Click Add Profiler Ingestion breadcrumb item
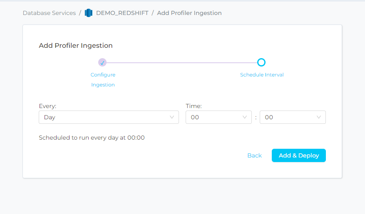Viewport: 365px width, 214px height. (189, 13)
